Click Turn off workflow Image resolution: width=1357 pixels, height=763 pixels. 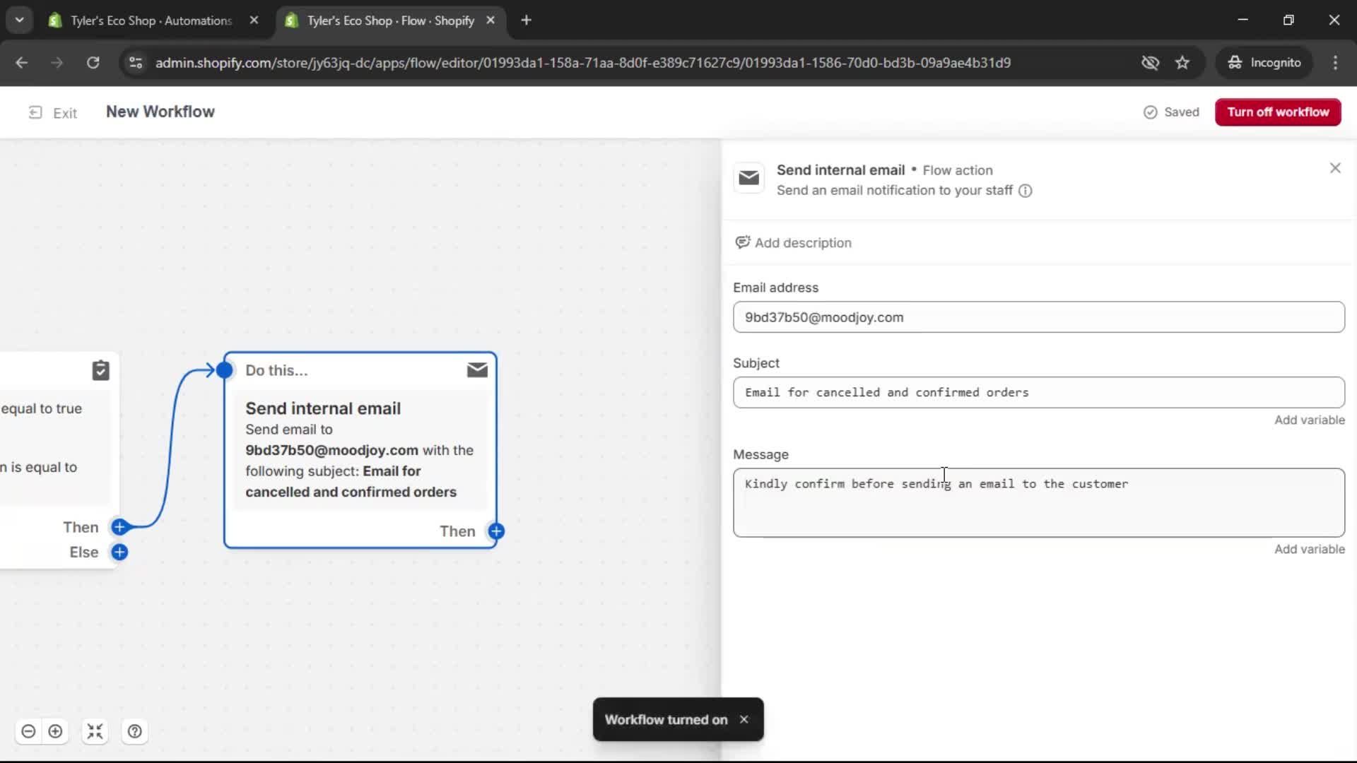click(x=1278, y=112)
